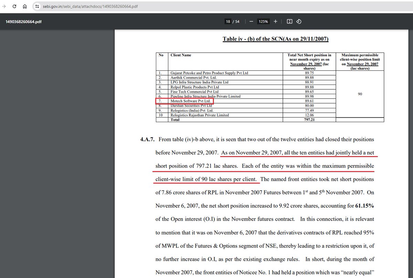
Task: Click 'Total Net Short position' column header
Action: [x=309, y=62]
